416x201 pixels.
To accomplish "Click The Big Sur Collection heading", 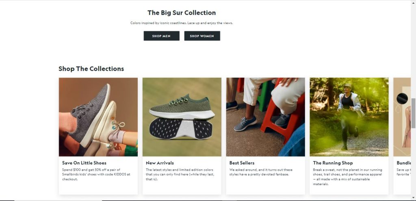I will [x=182, y=13].
